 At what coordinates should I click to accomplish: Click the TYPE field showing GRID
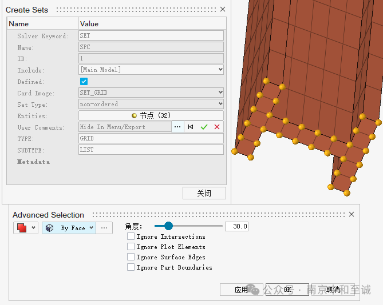(x=151, y=138)
